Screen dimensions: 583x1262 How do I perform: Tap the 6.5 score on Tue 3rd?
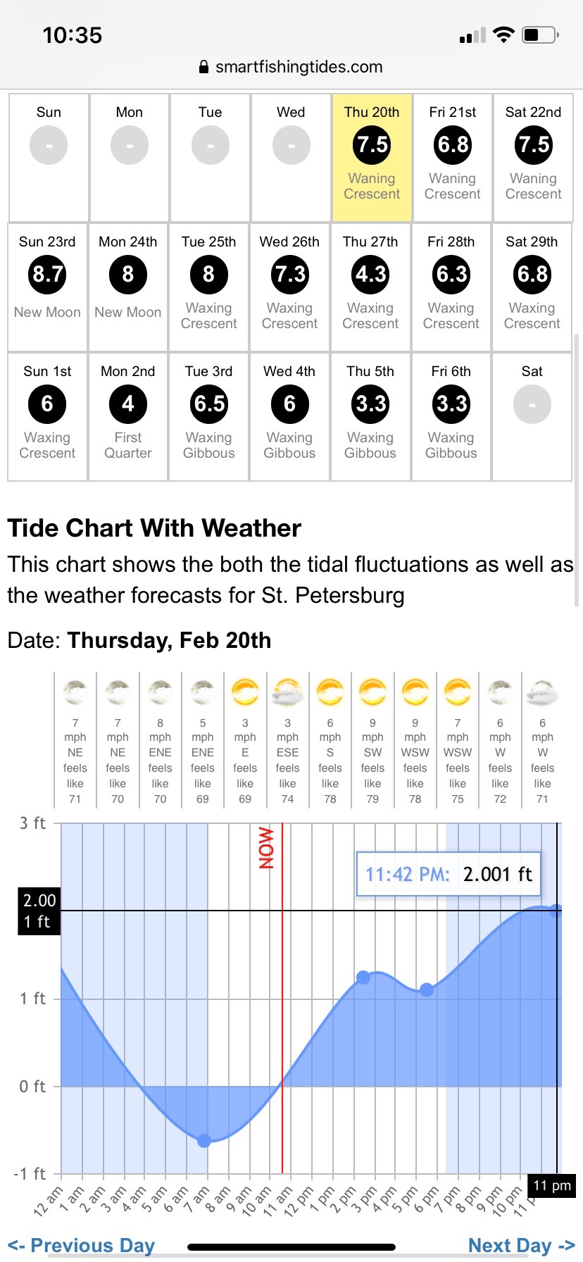(209, 404)
